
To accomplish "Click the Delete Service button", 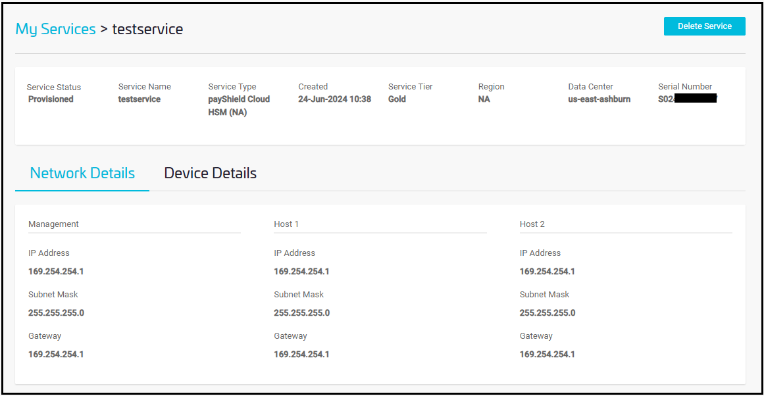I will coord(704,26).
